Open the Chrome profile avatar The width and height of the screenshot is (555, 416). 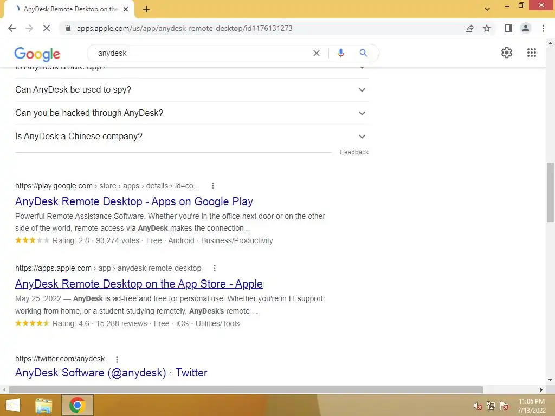(x=526, y=28)
